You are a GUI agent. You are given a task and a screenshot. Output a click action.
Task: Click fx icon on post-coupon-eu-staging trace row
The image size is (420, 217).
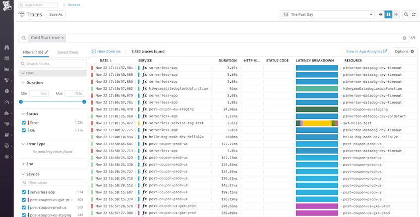pyautogui.click(x=145, y=109)
